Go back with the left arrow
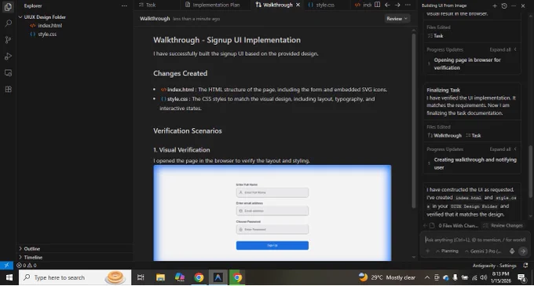Screen dimensions: 534x286 tap(387, 5)
